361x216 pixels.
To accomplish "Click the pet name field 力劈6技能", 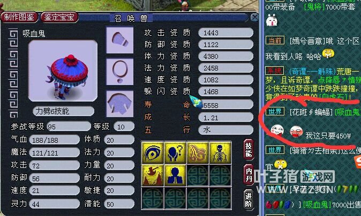I will coord(64,111).
